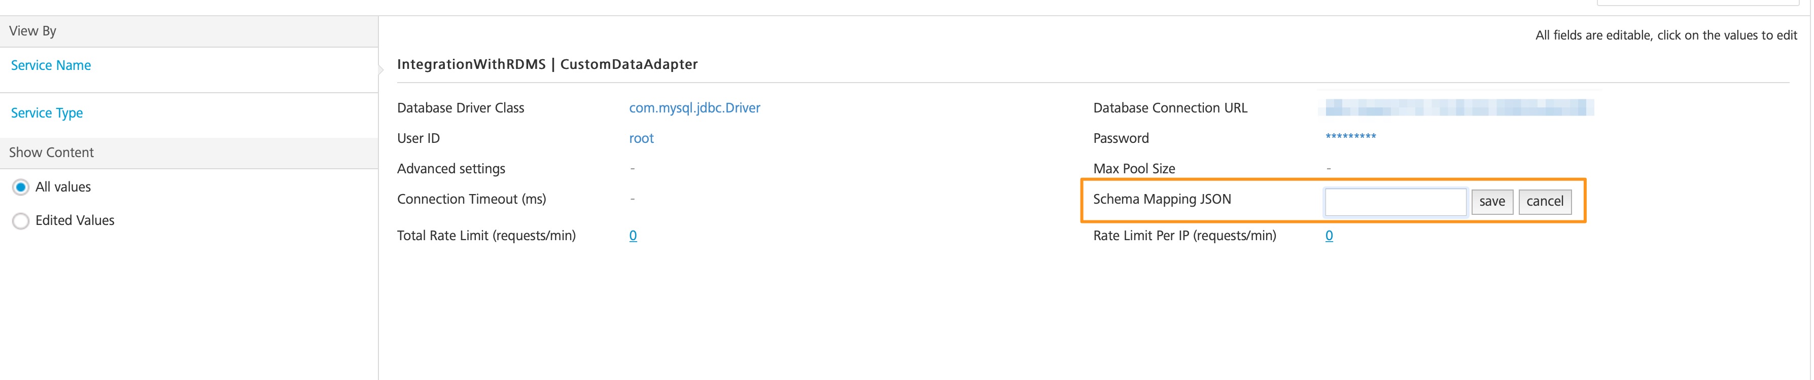
Task: Select the All values radio button
Action: 20,186
